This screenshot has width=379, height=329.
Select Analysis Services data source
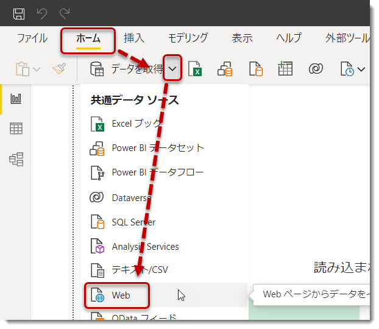pos(164,247)
